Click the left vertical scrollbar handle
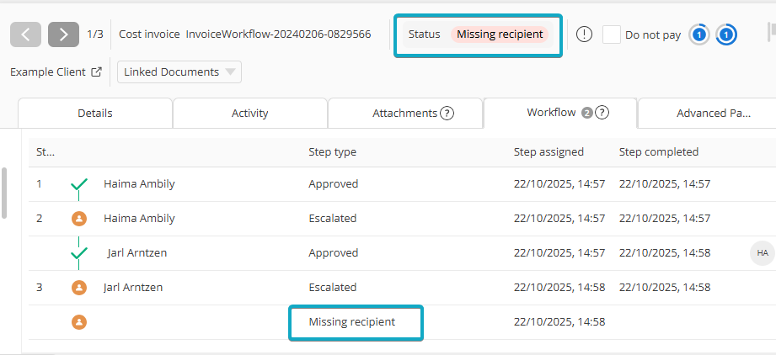The width and height of the screenshot is (776, 355). (x=4, y=193)
